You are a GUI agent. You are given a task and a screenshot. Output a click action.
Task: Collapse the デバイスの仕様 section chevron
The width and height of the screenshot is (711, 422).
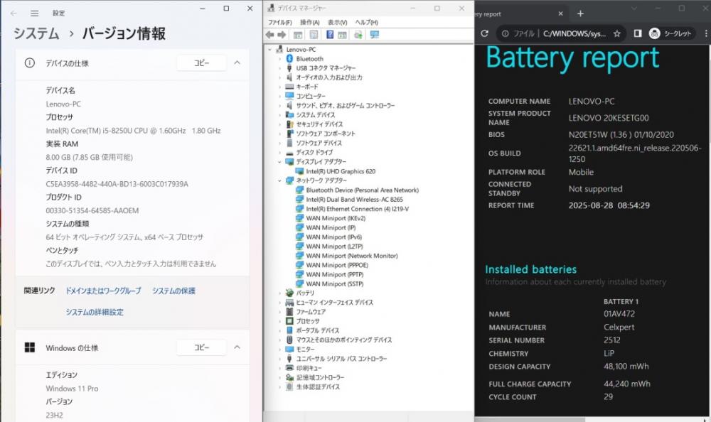point(237,63)
